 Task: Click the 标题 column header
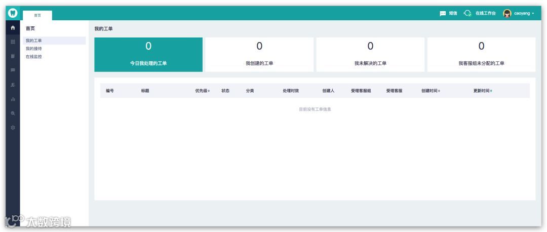(145, 91)
